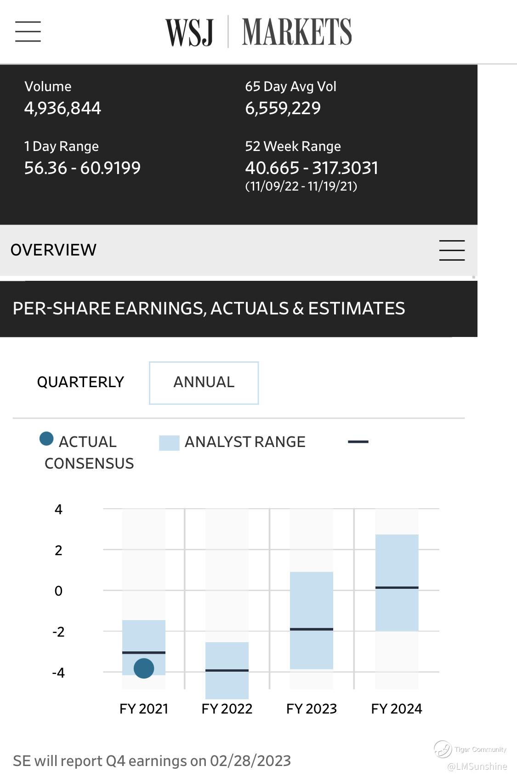Open the Markets section link
This screenshot has width=517, height=778.
click(296, 32)
